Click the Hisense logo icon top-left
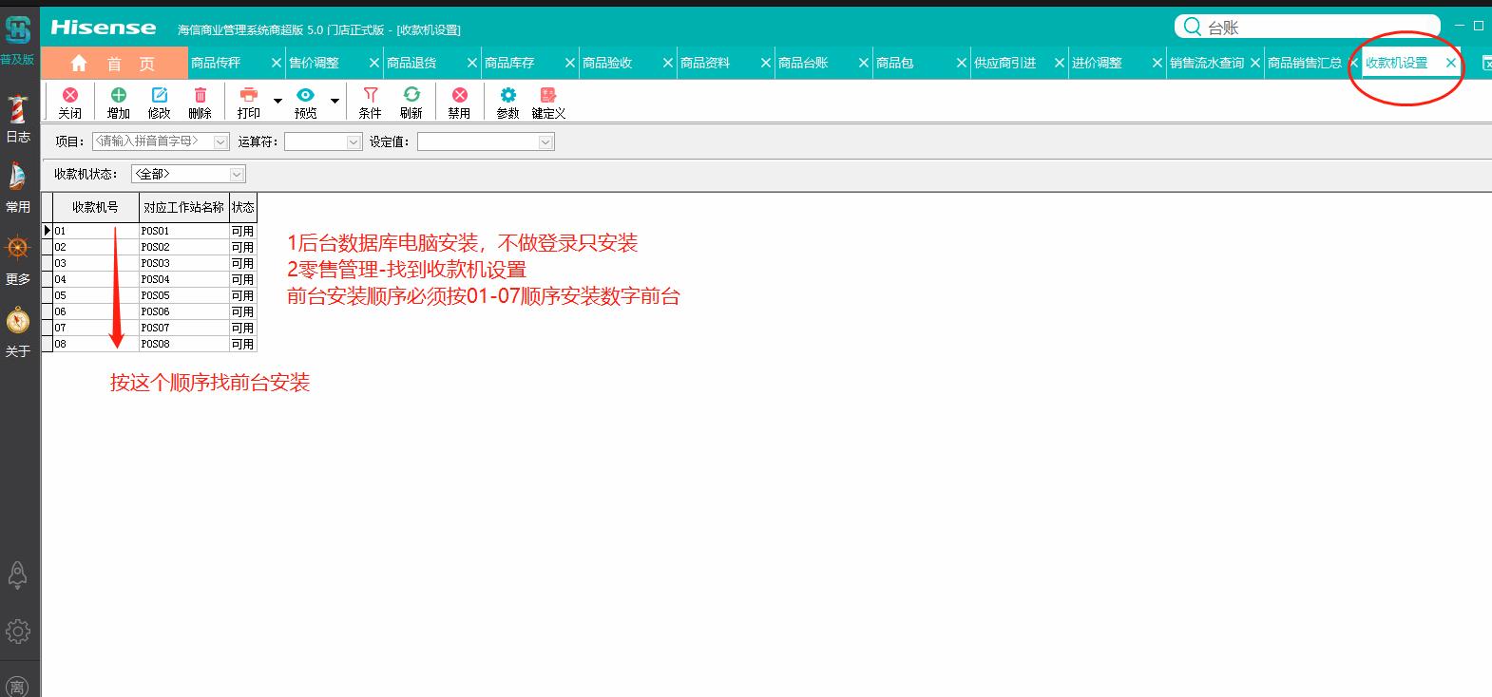Image resolution: width=1492 pixels, height=697 pixels. coord(18,29)
